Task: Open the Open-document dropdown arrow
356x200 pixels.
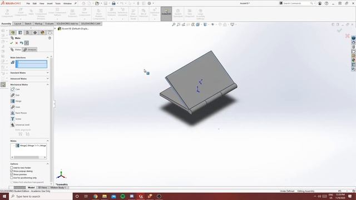Action: (x=101, y=3)
